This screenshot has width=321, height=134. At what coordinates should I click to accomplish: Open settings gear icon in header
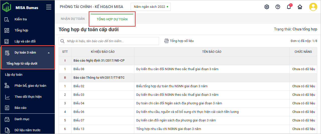point(267,7)
